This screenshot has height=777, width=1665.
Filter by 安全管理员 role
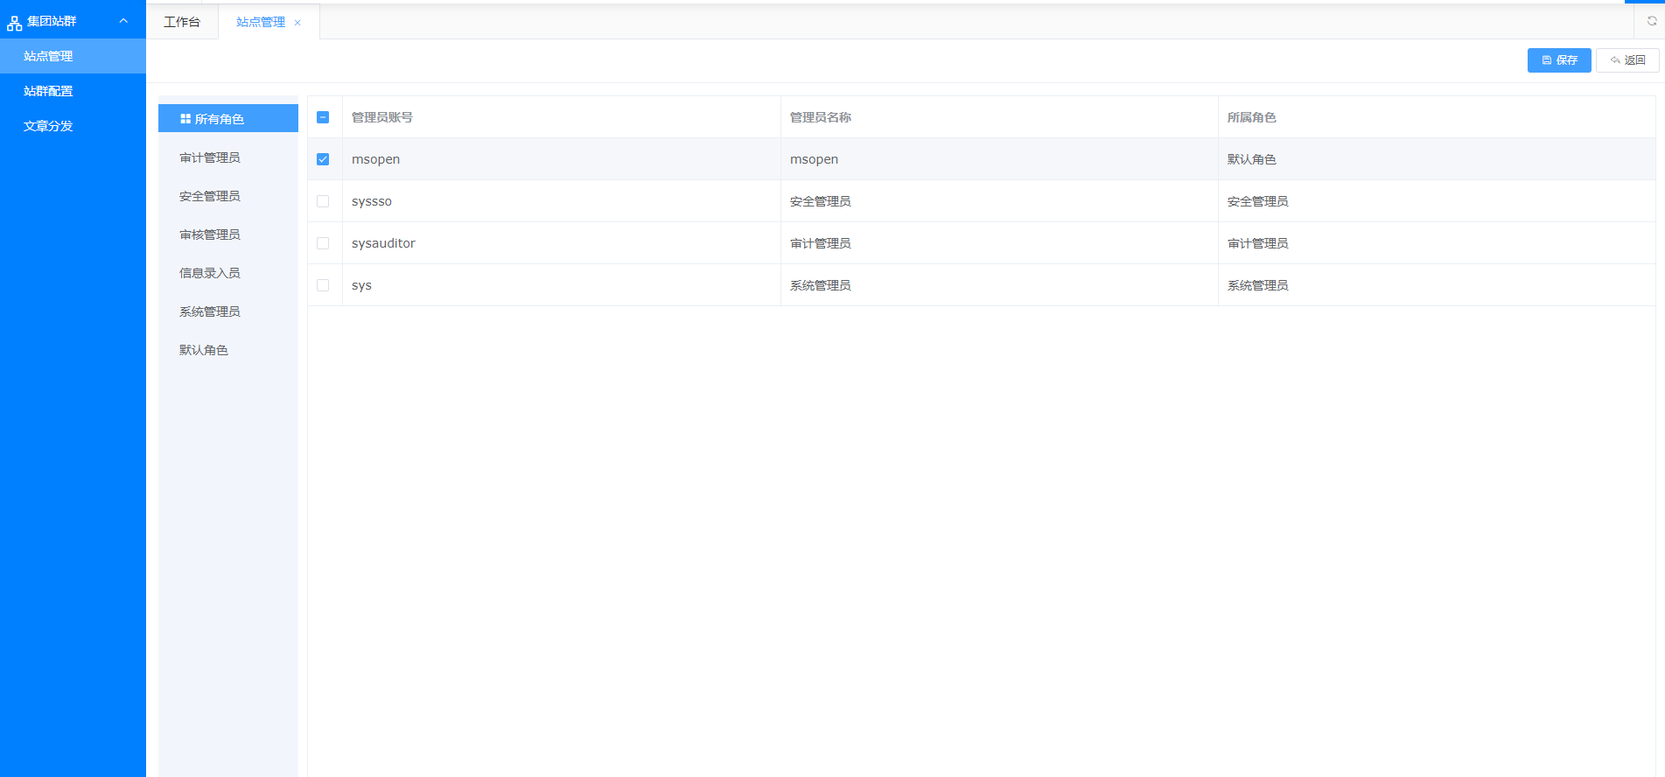(210, 196)
